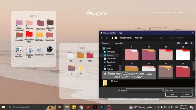Click the taskbar weather widget

tap(141, 107)
